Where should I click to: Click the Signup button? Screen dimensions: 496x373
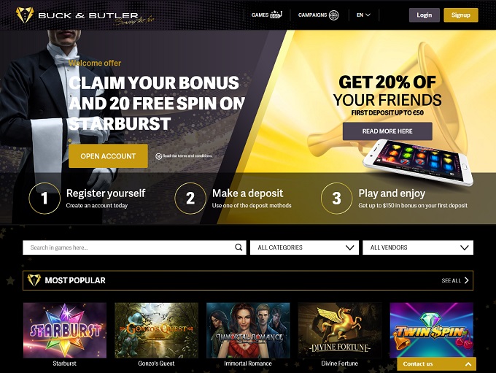click(x=461, y=15)
